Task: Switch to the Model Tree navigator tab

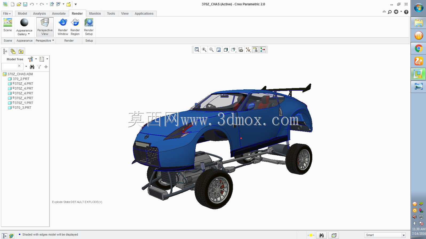Action: point(5,51)
